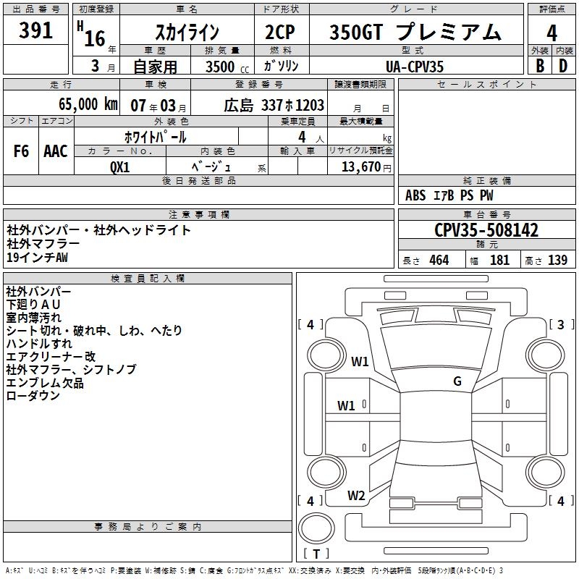Image resolution: width=579 pixels, height=579 pixels.
Task: Click the equipment line ABS エアB PS PW
Action: click(449, 195)
